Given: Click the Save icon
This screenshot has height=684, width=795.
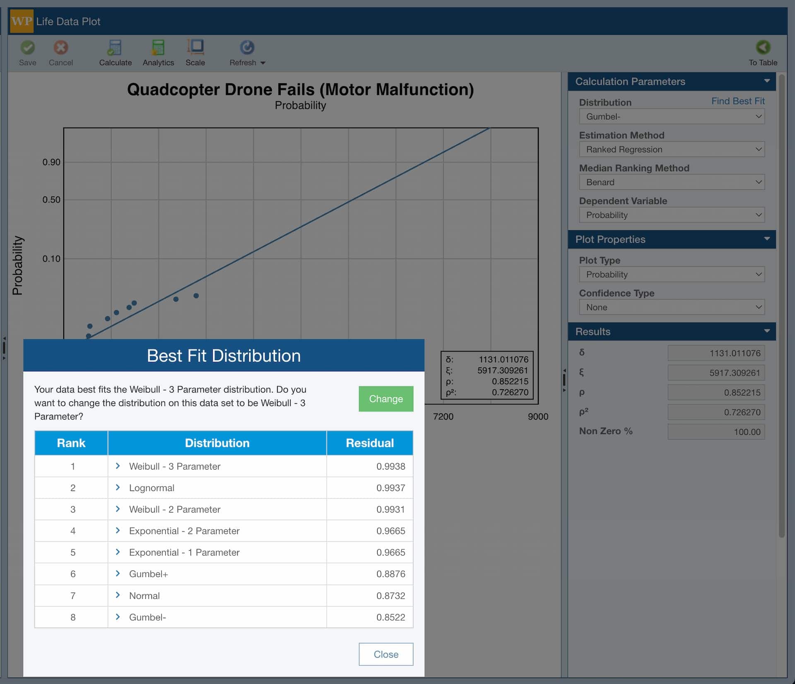Looking at the screenshot, I should click(x=27, y=52).
